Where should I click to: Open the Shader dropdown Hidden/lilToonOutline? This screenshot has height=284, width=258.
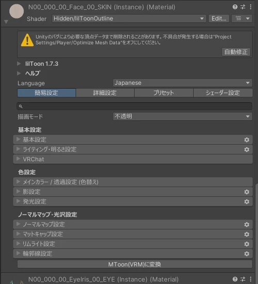[x=129, y=19]
